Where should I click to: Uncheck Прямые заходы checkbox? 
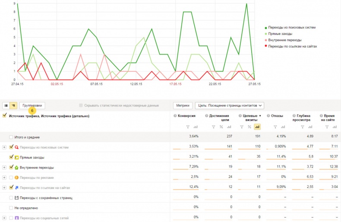pos(11,157)
